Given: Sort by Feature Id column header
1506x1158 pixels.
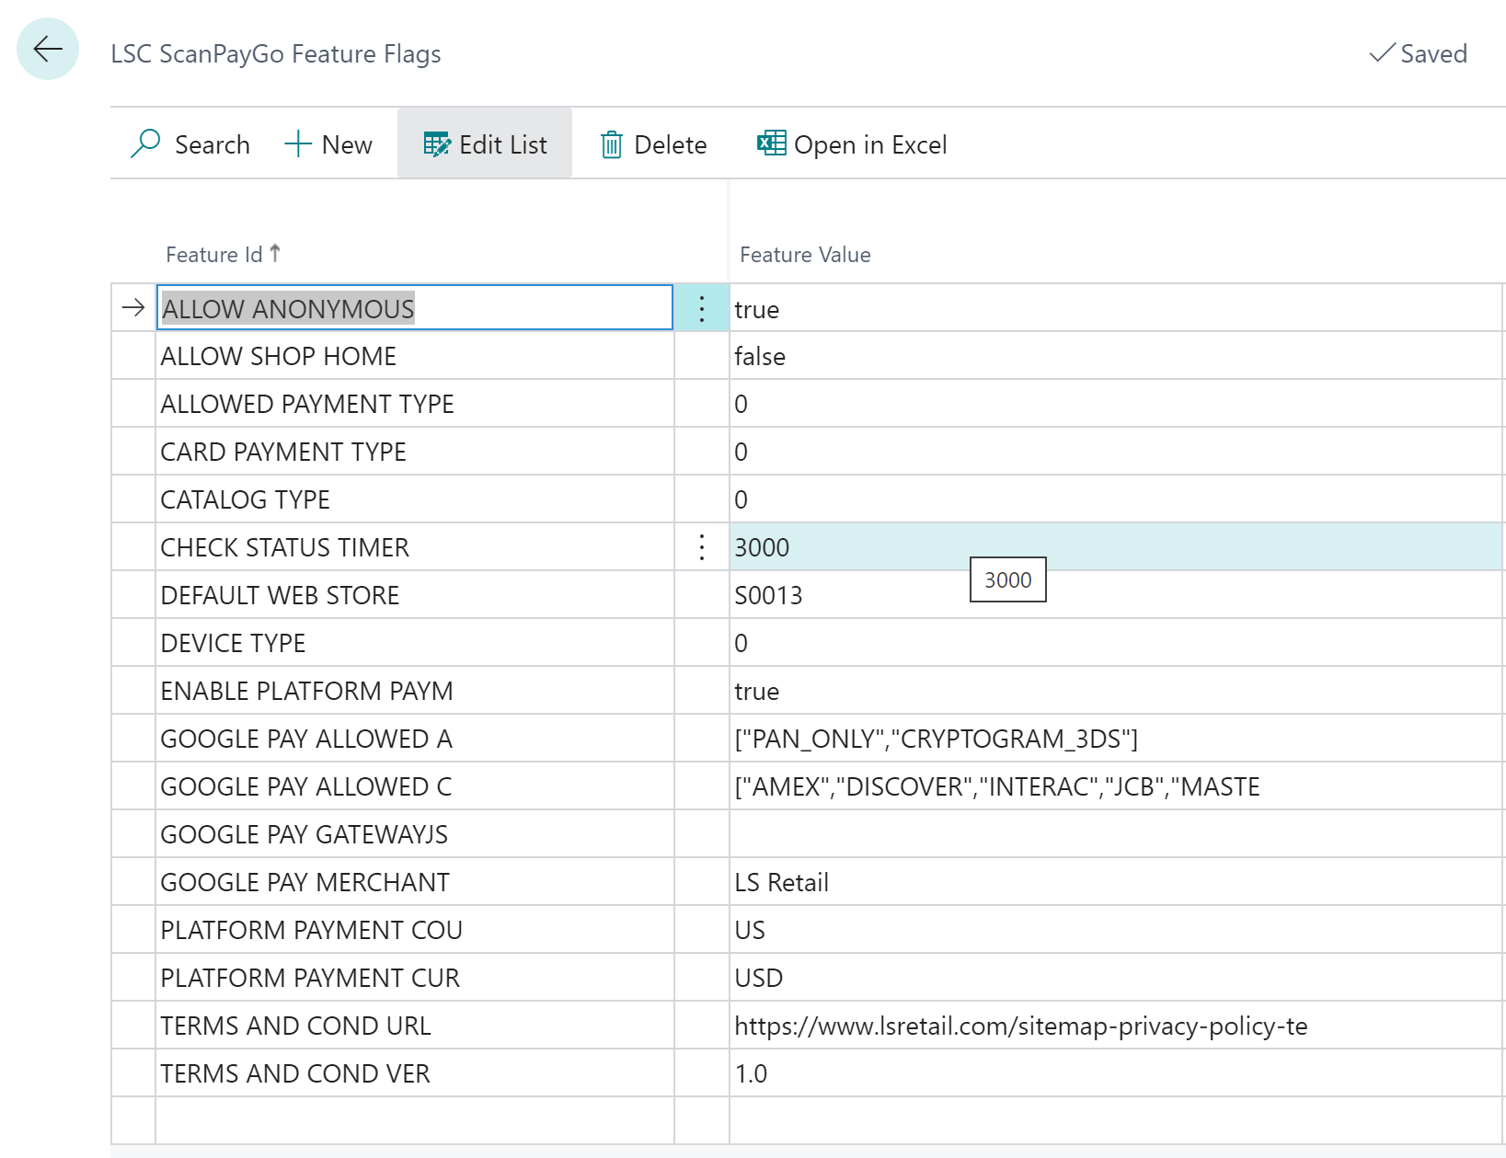Looking at the screenshot, I should coord(214,255).
